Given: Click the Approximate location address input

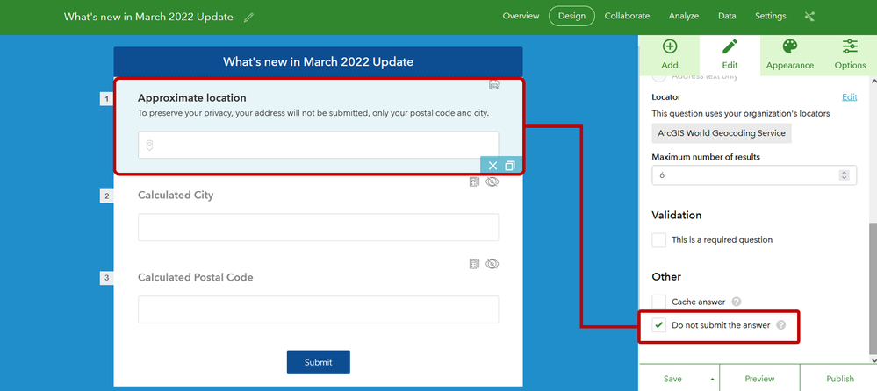Looking at the screenshot, I should point(319,146).
